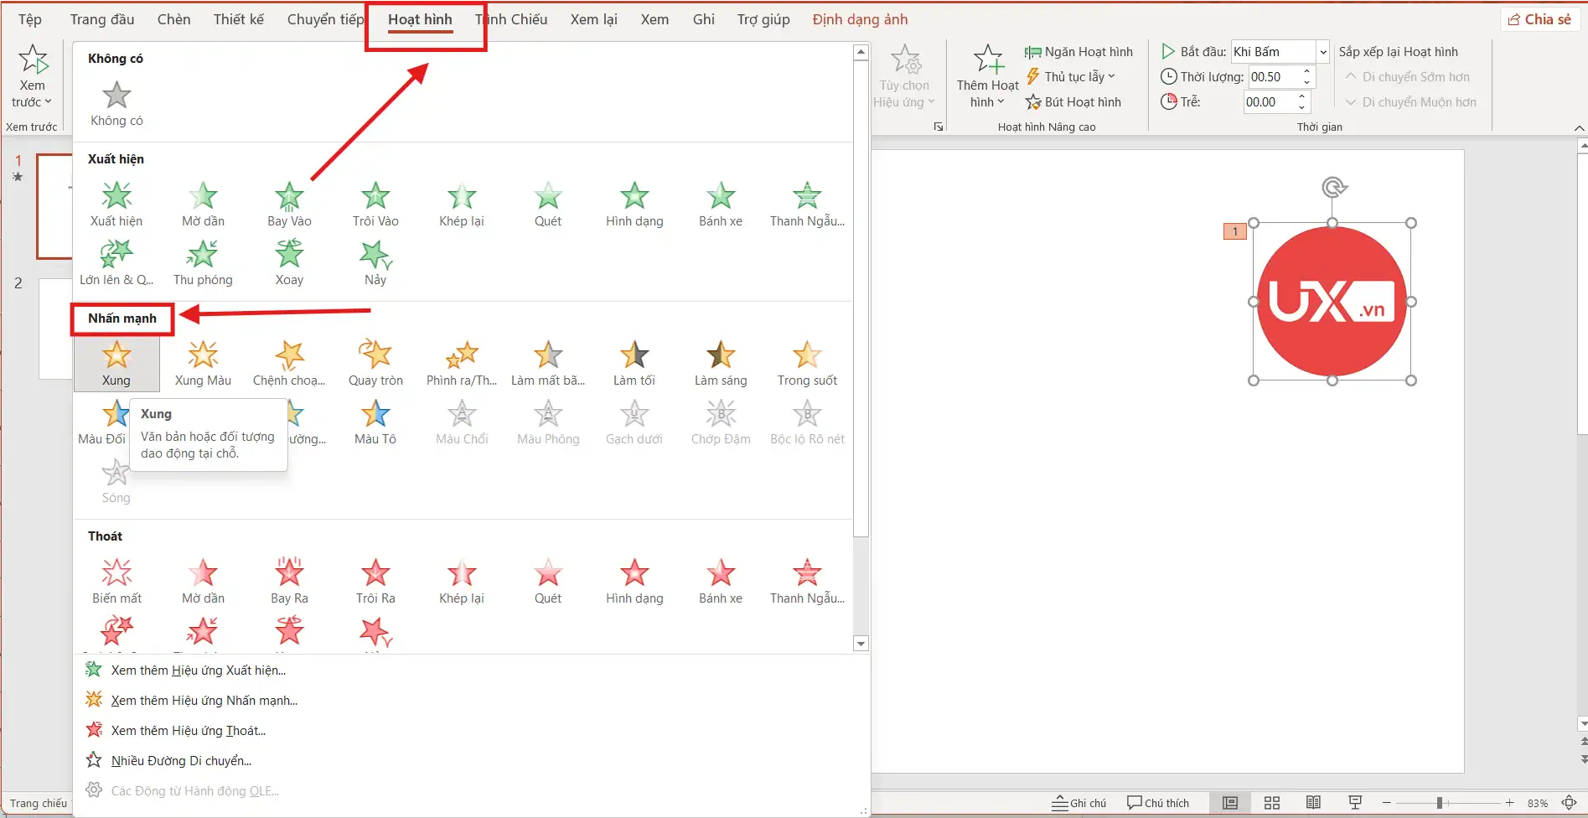This screenshot has height=818, width=1588.
Task: Switch to Normal view in status bar
Action: (1229, 803)
